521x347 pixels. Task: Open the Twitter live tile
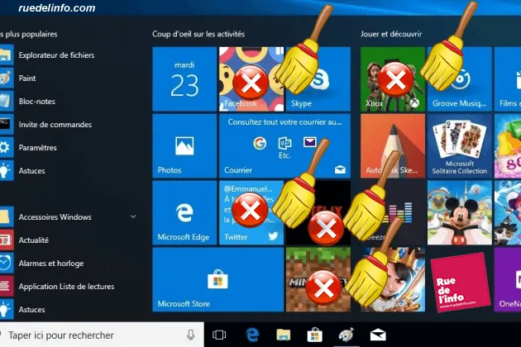click(251, 213)
